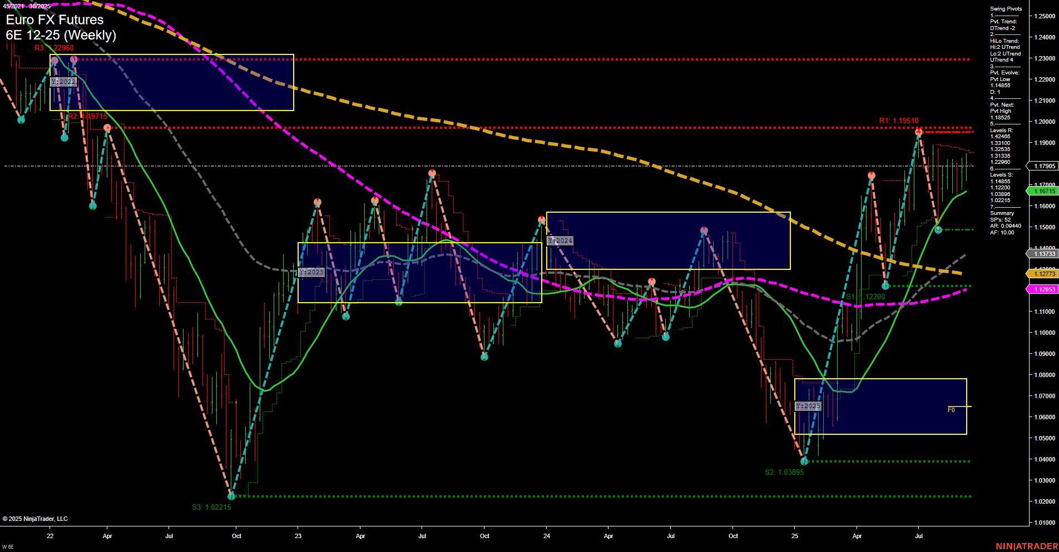This screenshot has height=552, width=1059.
Task: Select the Y:2022 year range label
Action: (62, 82)
